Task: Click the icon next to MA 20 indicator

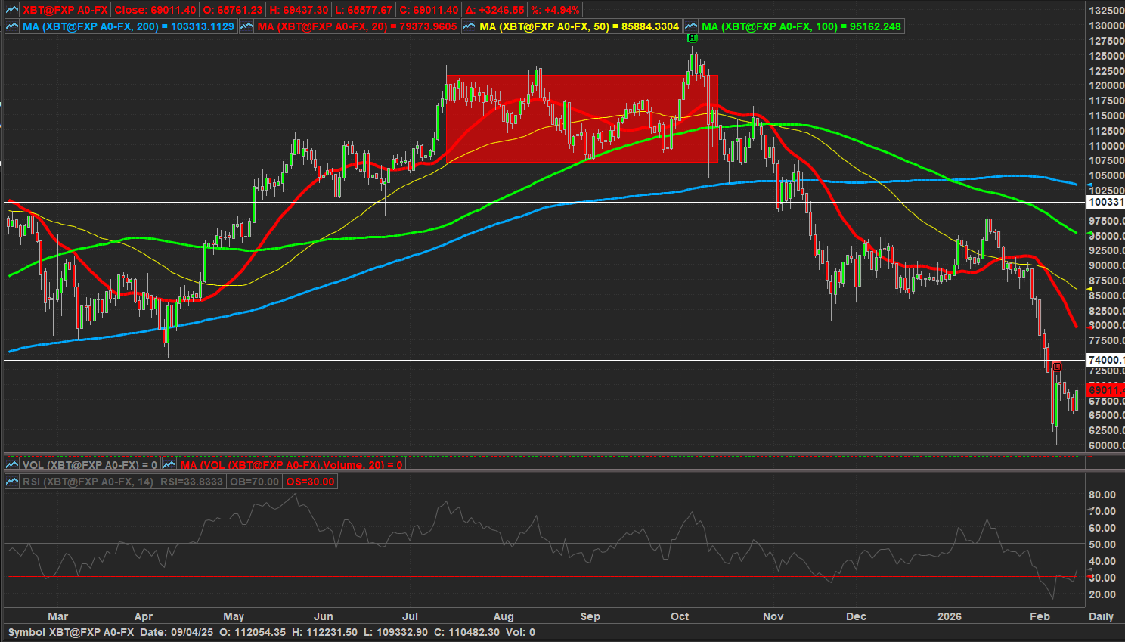Action: click(246, 26)
